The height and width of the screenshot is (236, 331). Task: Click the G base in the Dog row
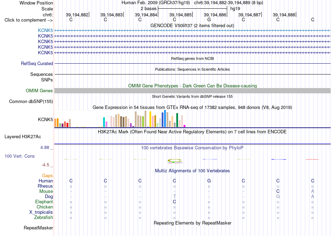[x=278, y=197]
